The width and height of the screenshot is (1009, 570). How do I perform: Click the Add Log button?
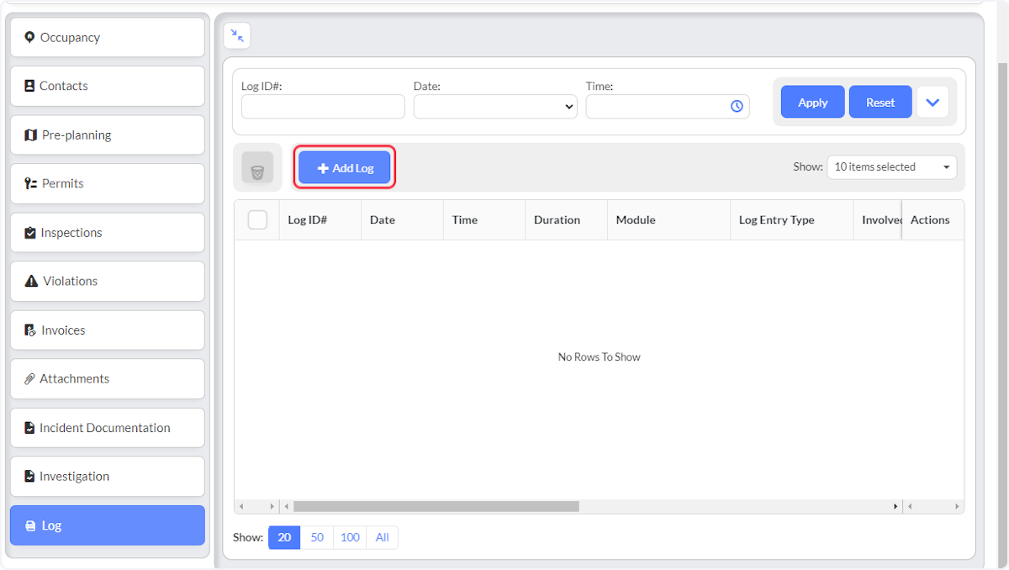click(x=345, y=168)
